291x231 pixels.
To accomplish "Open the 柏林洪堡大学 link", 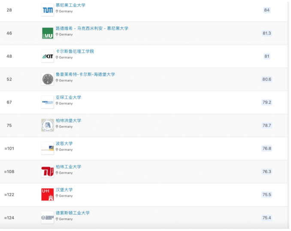I will (69, 121).
